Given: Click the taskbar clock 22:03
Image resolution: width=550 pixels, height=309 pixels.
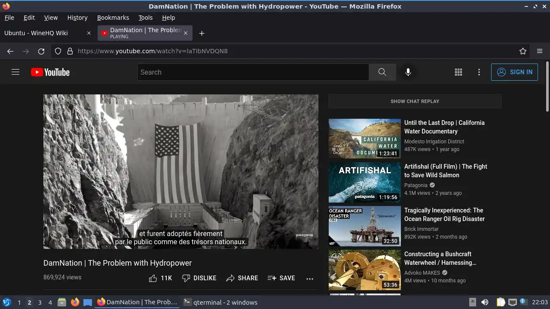Looking at the screenshot, I should [x=540, y=302].
